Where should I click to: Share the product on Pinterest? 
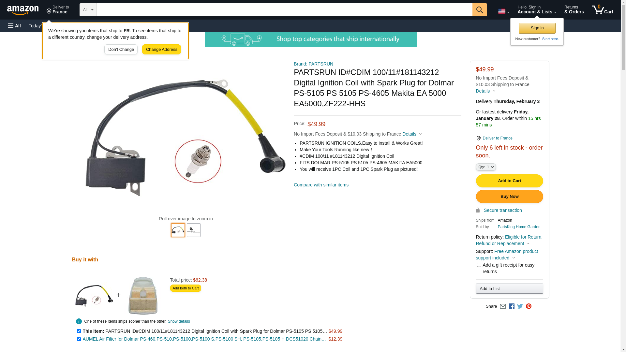pos(529,306)
